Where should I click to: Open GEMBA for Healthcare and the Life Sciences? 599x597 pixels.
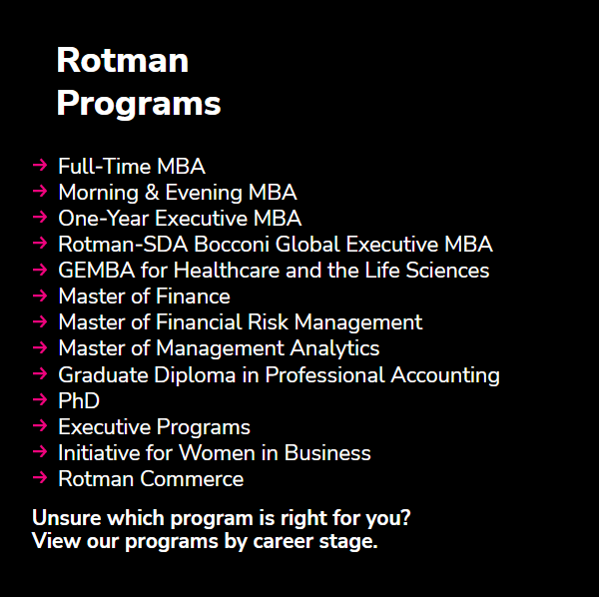274,271
